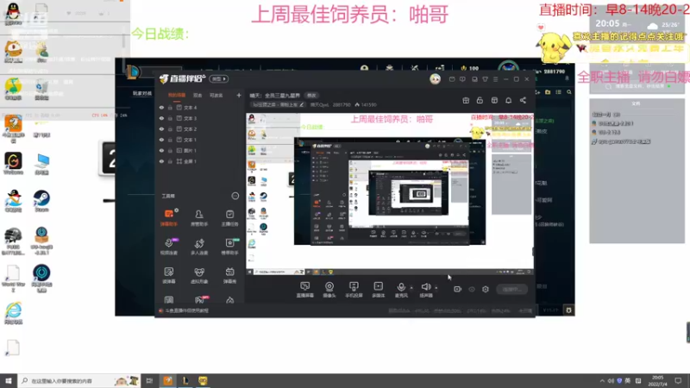Image resolution: width=690 pixels, height=388 pixels.
Task: Mute the 麦克风 microphone
Action: tap(401, 290)
